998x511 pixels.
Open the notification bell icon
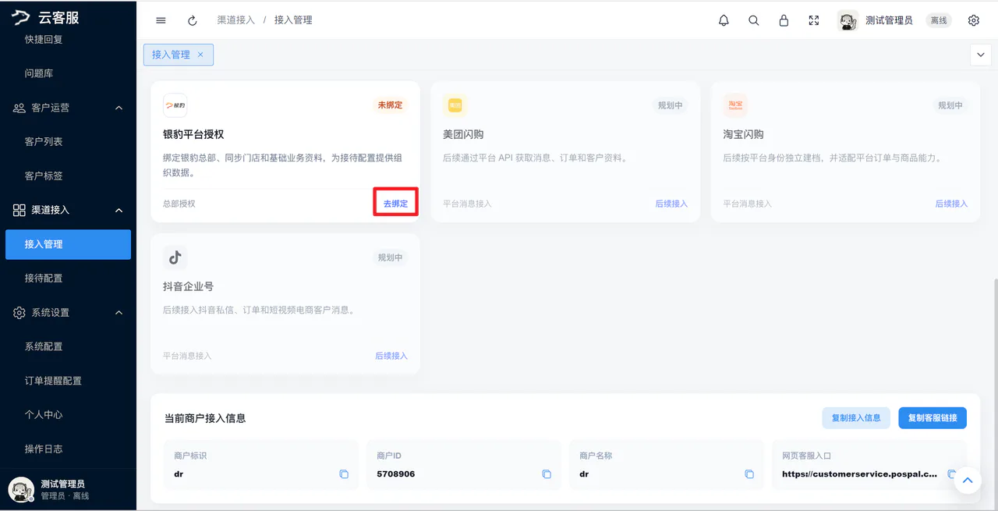pyautogui.click(x=724, y=20)
